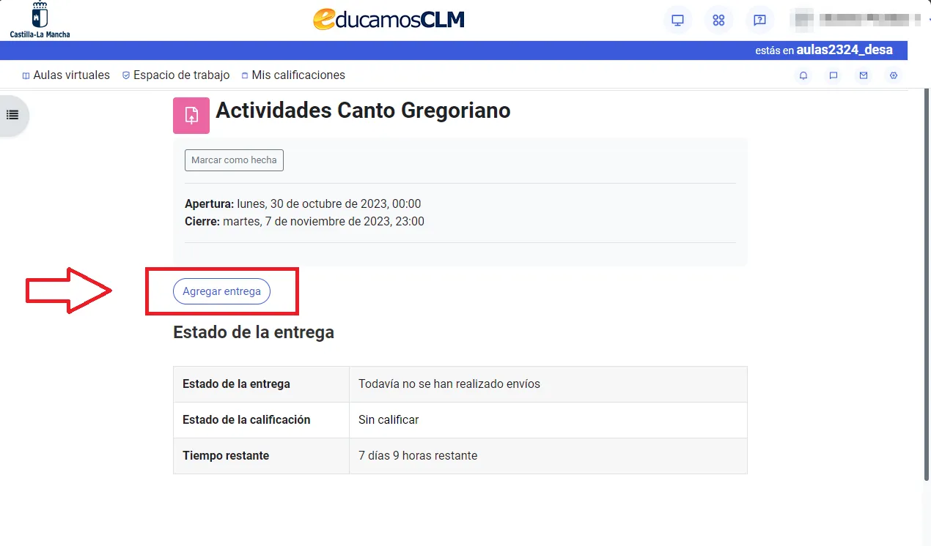Go to Aulas virtuales

click(66, 75)
